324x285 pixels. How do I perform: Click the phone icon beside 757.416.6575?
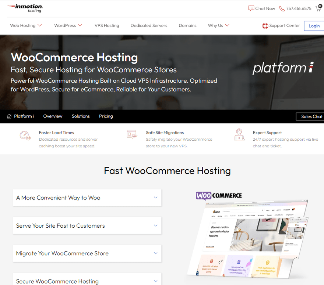[x=282, y=9]
